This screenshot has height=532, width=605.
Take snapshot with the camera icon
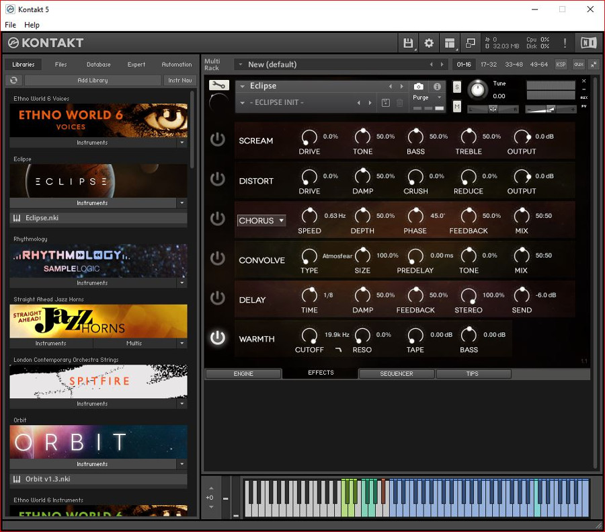pyautogui.click(x=419, y=87)
